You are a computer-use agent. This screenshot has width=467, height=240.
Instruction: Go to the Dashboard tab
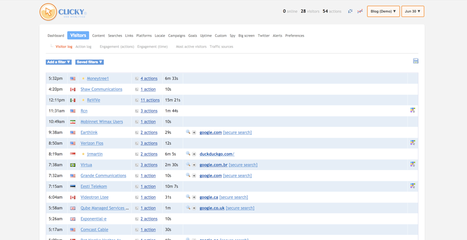click(x=56, y=36)
